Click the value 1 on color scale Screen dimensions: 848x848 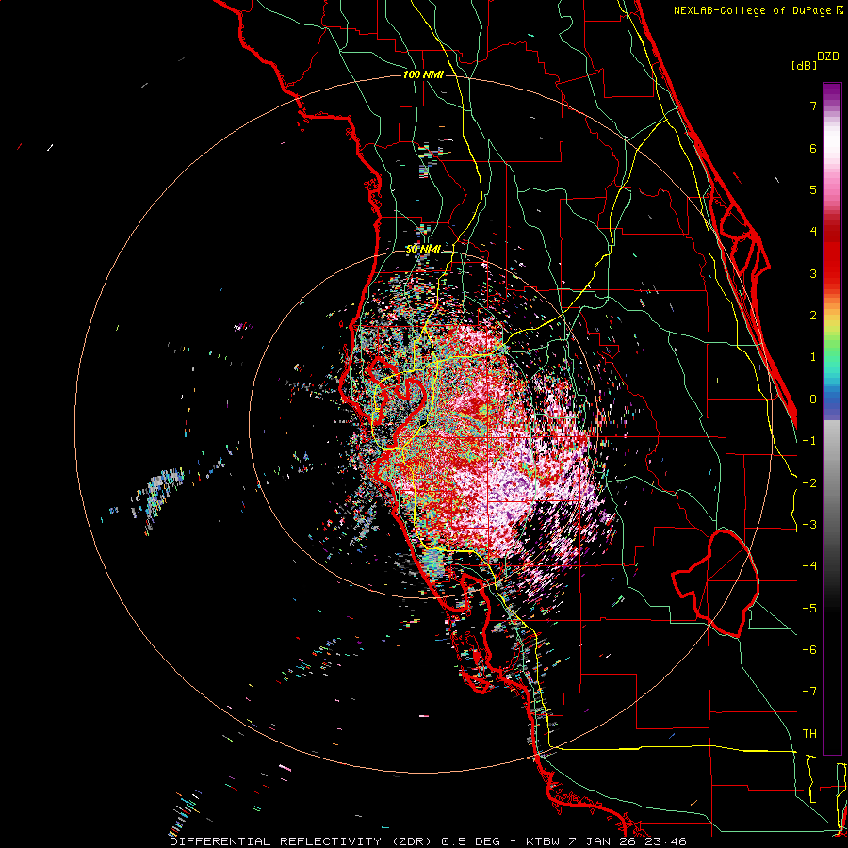coord(813,357)
